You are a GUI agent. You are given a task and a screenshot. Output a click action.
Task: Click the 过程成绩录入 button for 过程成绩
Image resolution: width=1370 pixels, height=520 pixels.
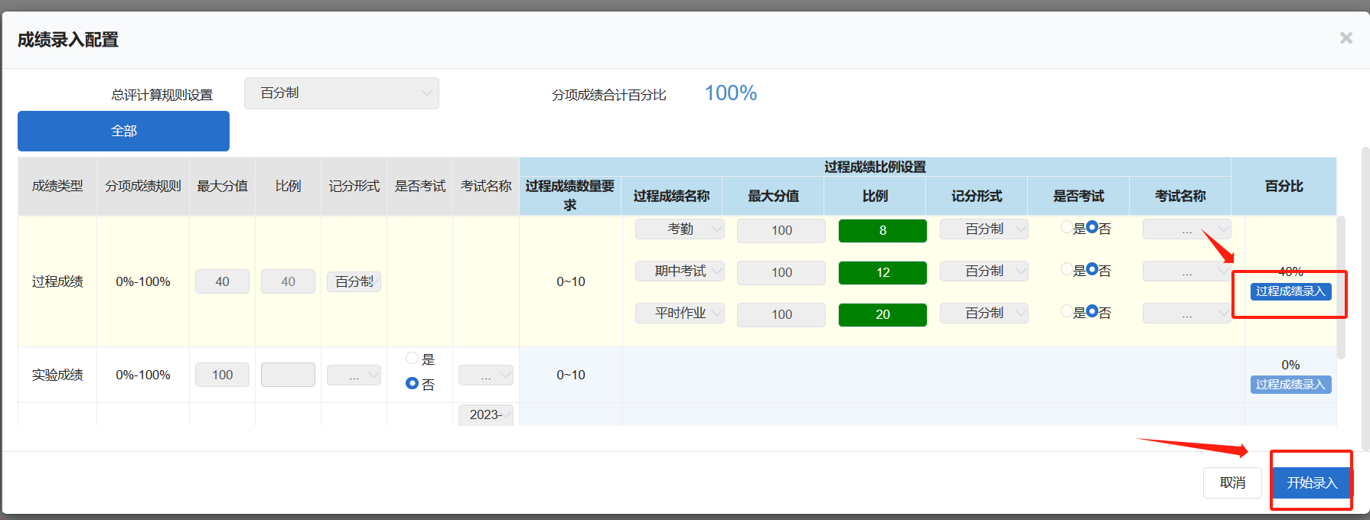pos(1290,291)
